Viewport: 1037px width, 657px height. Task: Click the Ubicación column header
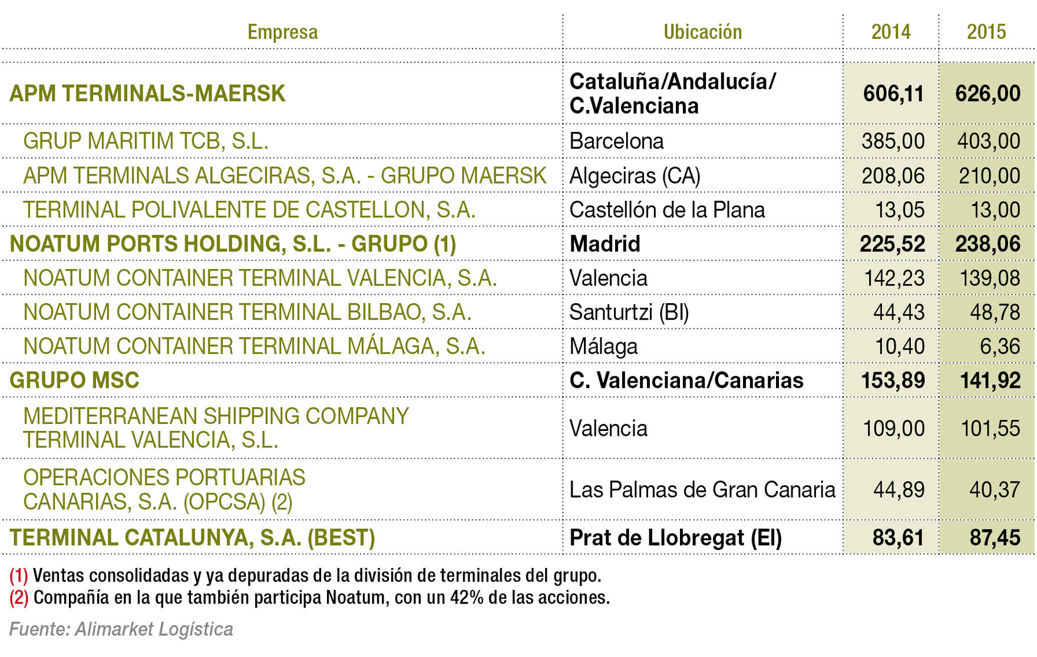pos(702,32)
